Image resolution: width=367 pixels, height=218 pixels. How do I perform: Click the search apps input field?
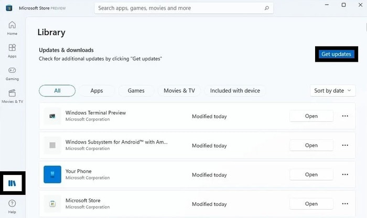click(178, 8)
